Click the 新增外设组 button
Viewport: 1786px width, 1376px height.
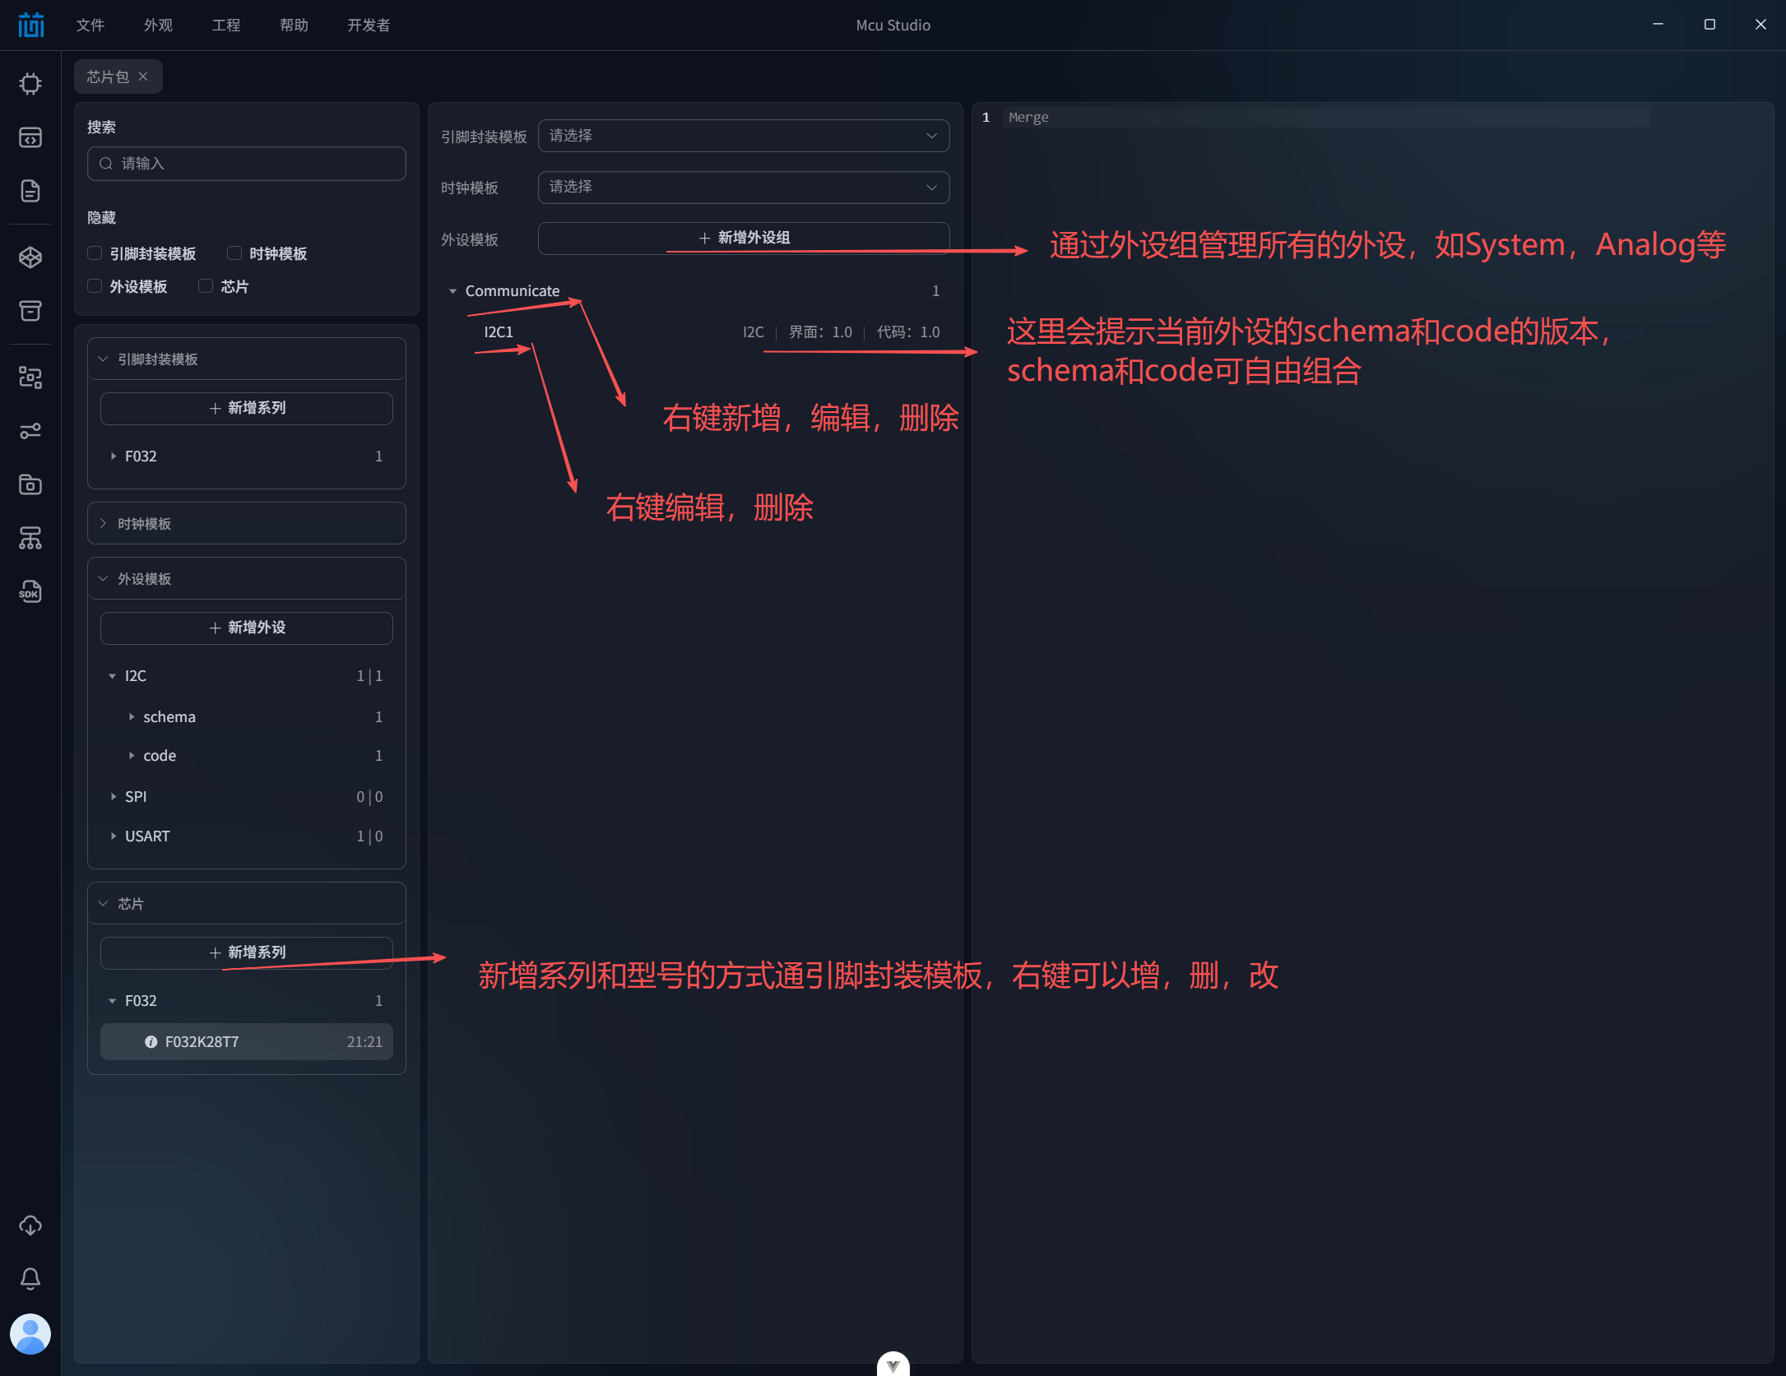(x=743, y=238)
